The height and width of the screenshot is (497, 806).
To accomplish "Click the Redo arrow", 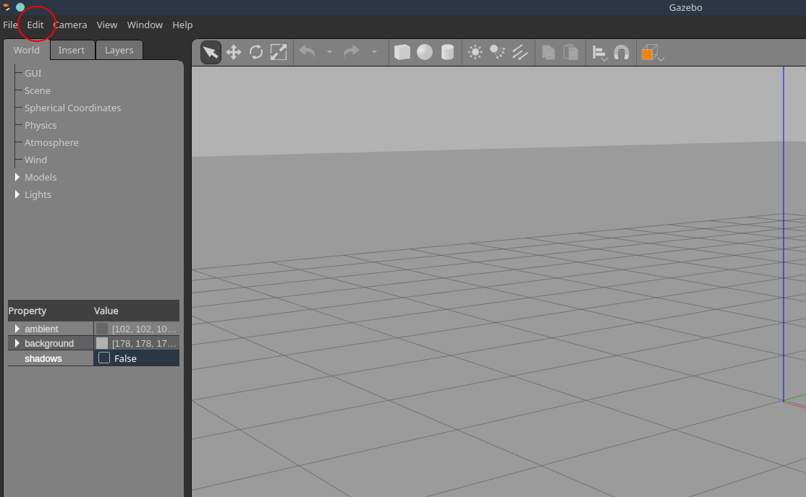I will click(352, 52).
